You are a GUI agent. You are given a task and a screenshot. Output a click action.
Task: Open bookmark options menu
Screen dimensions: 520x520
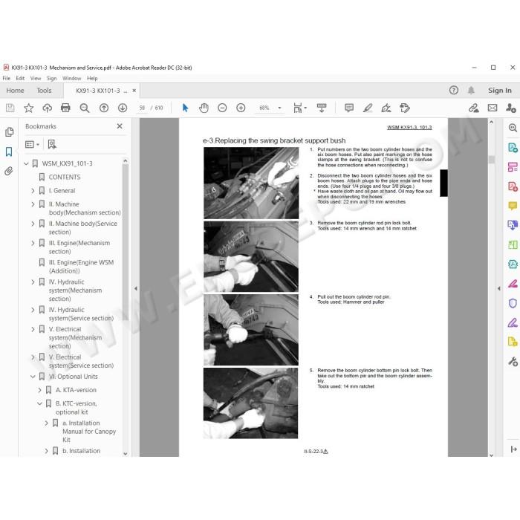32,144
